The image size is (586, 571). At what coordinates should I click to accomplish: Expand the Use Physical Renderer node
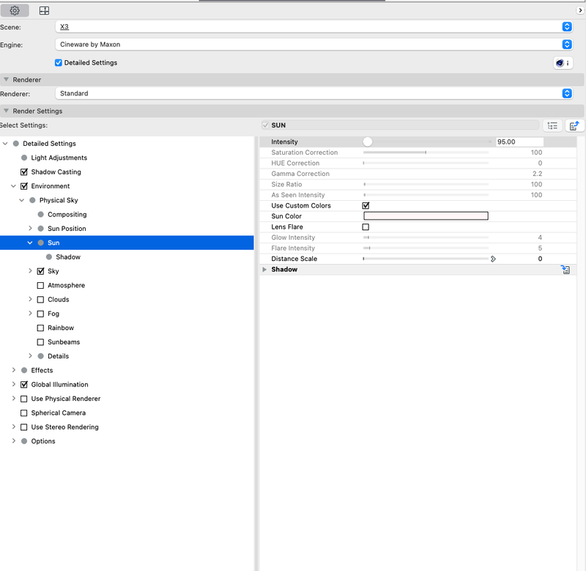(14, 398)
